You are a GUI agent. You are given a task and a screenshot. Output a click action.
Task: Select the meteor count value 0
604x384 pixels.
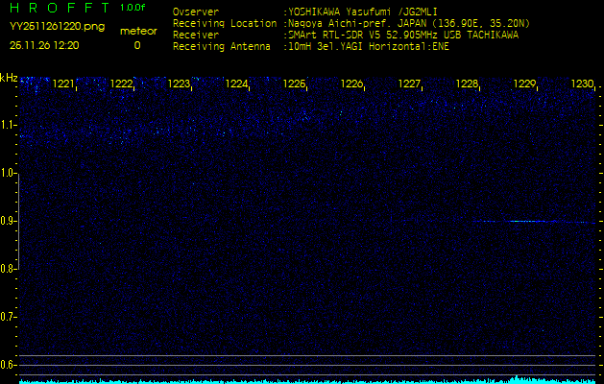coord(136,45)
